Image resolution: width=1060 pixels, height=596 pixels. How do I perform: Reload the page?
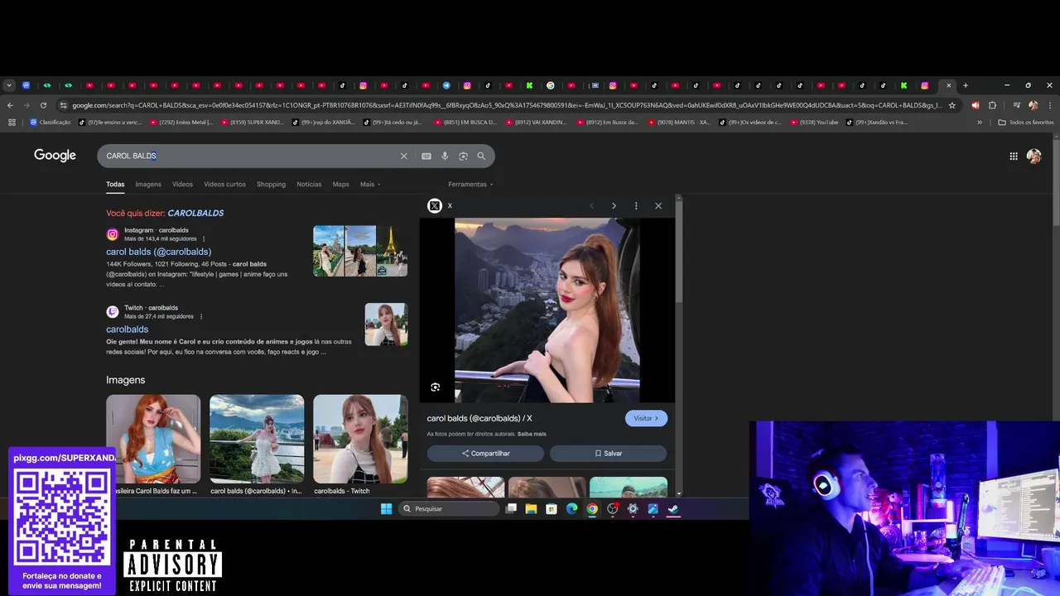[x=43, y=105]
